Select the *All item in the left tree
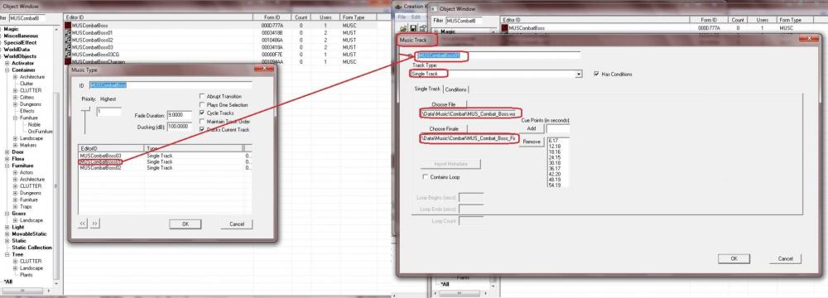 (x=7, y=281)
